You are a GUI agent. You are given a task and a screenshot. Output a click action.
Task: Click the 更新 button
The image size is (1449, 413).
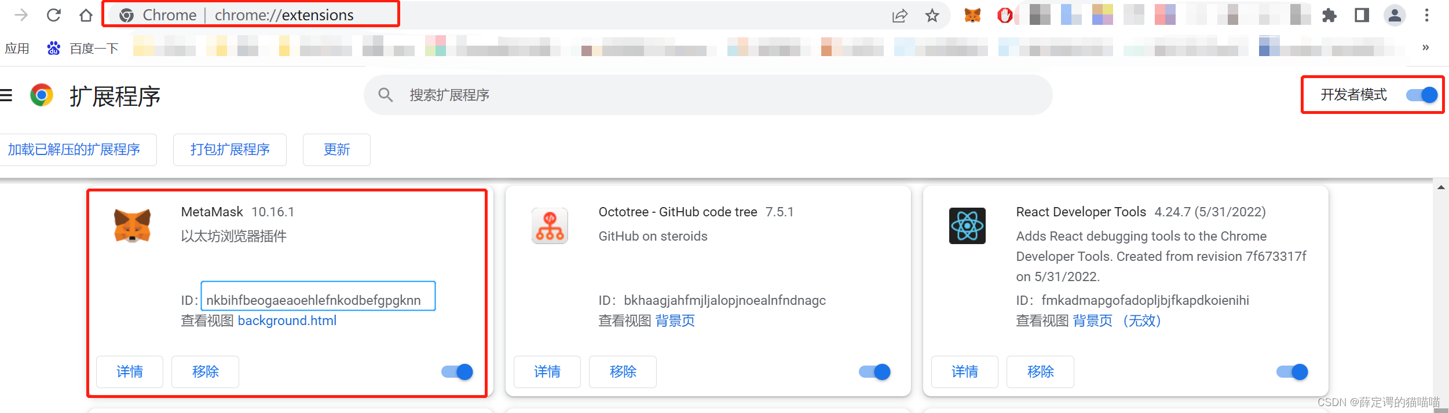(336, 150)
